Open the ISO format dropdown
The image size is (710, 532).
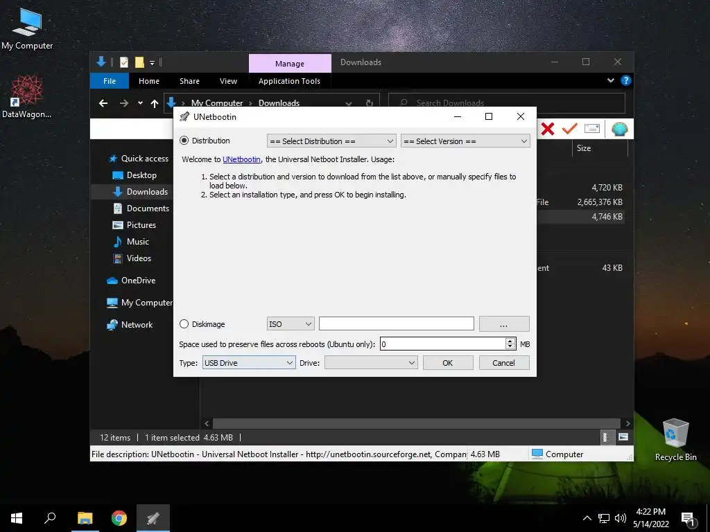(x=291, y=324)
